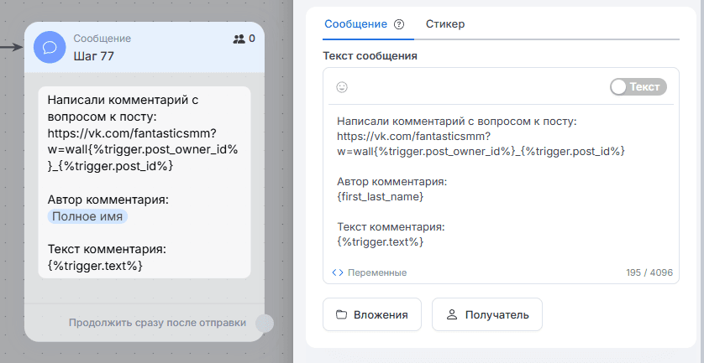Open the Переменные variables list
Viewport: 704px width, 363px height.
370,272
